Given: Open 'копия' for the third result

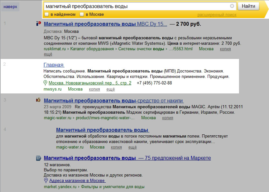Looking at the screenshot, I should click(168, 118).
